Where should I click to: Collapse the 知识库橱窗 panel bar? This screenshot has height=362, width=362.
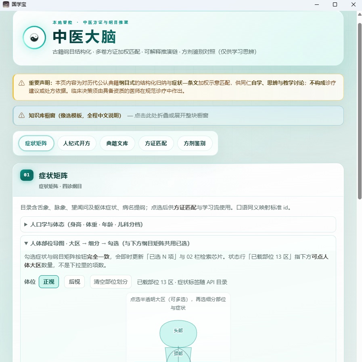coord(178,116)
